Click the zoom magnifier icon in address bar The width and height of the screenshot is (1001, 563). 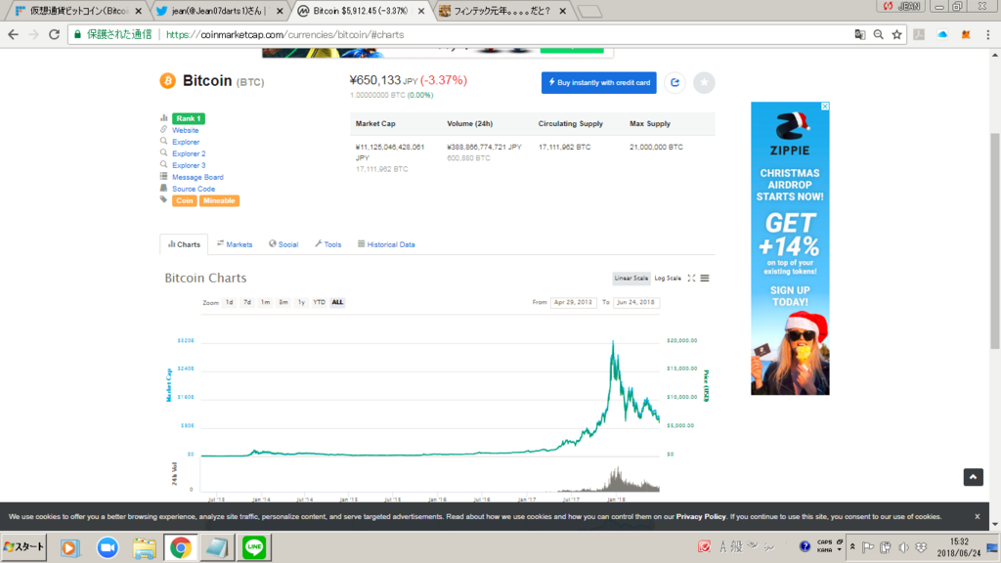point(879,34)
